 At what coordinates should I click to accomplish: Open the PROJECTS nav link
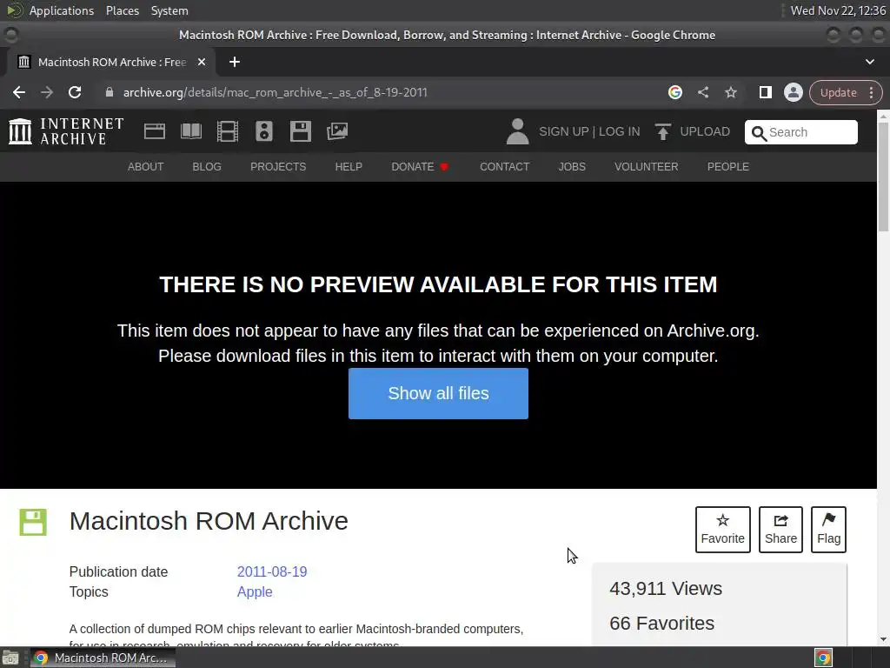tap(278, 166)
